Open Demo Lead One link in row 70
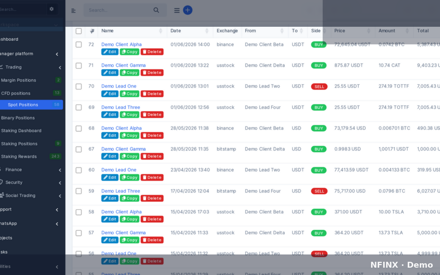 coord(119,86)
